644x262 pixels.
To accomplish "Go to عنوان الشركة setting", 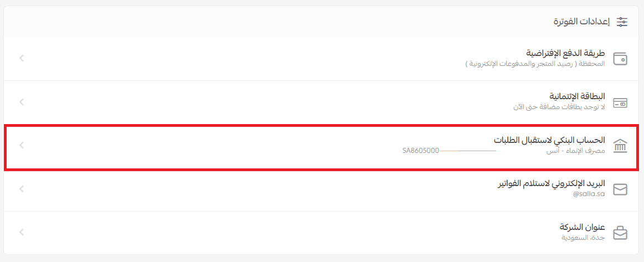I will pos(582,228).
